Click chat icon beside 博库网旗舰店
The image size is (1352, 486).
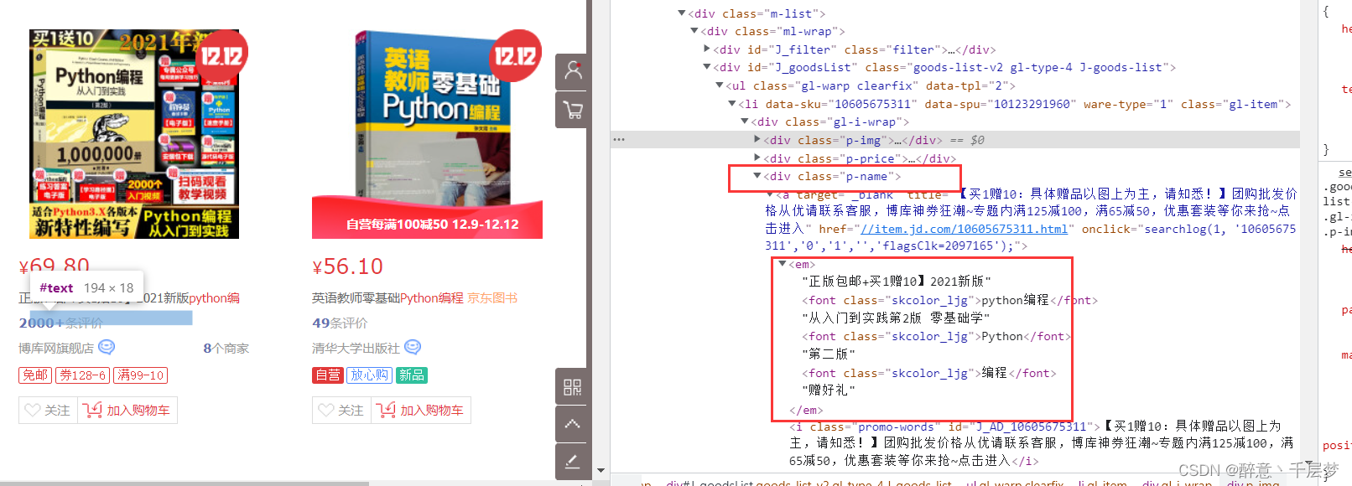coord(107,347)
